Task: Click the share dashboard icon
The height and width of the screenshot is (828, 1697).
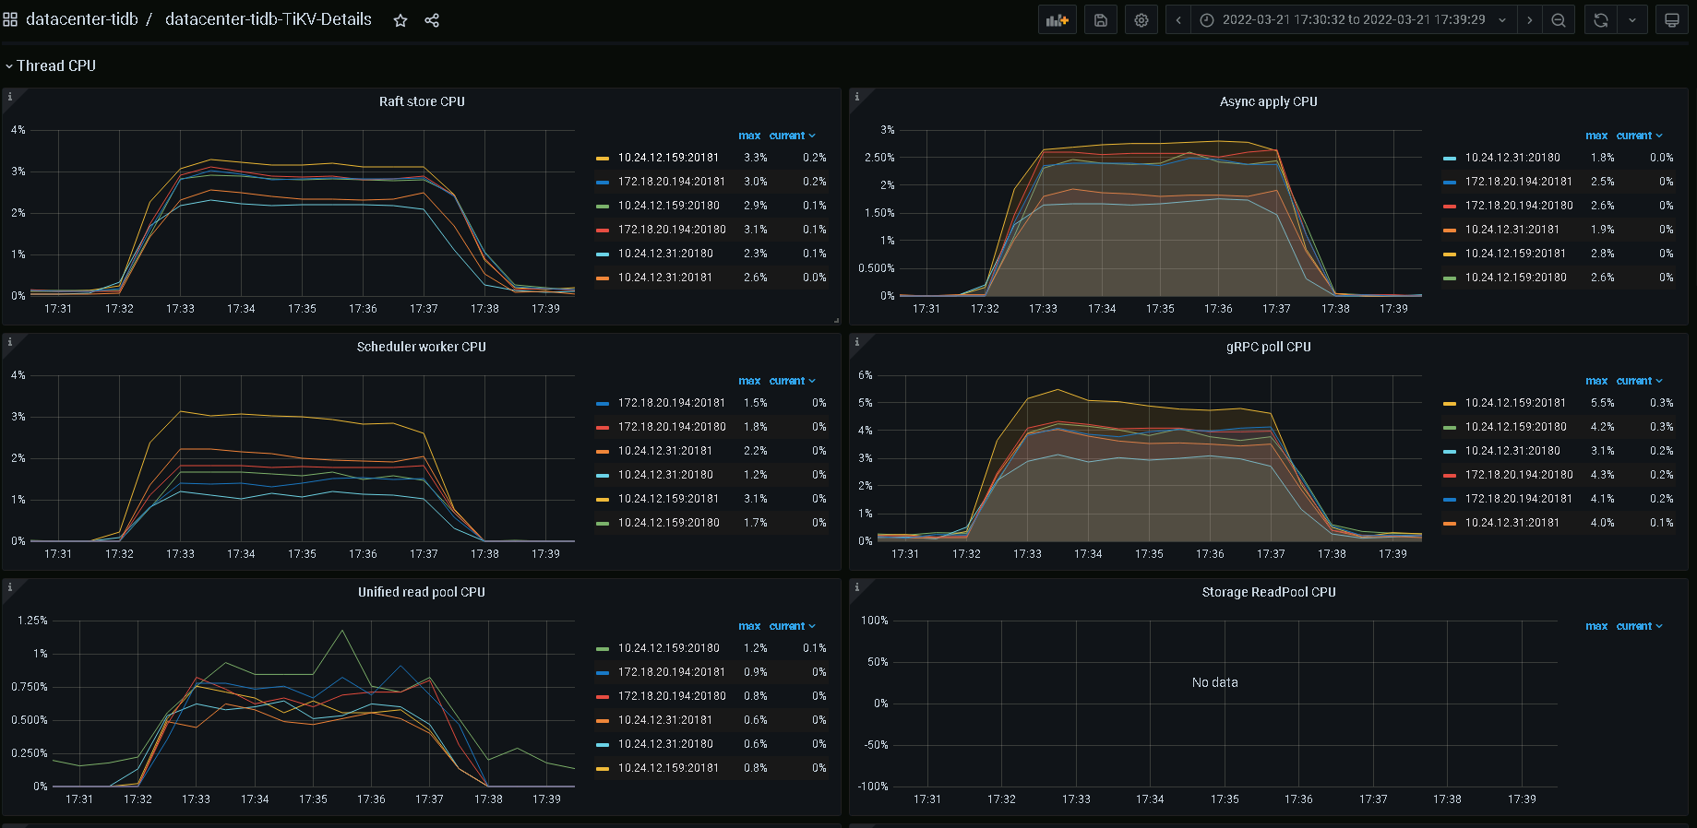Action: click(432, 20)
